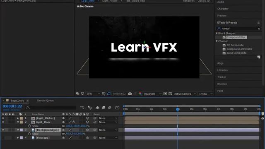Toggle 3D layer switch for Light_Flicker

87,118
